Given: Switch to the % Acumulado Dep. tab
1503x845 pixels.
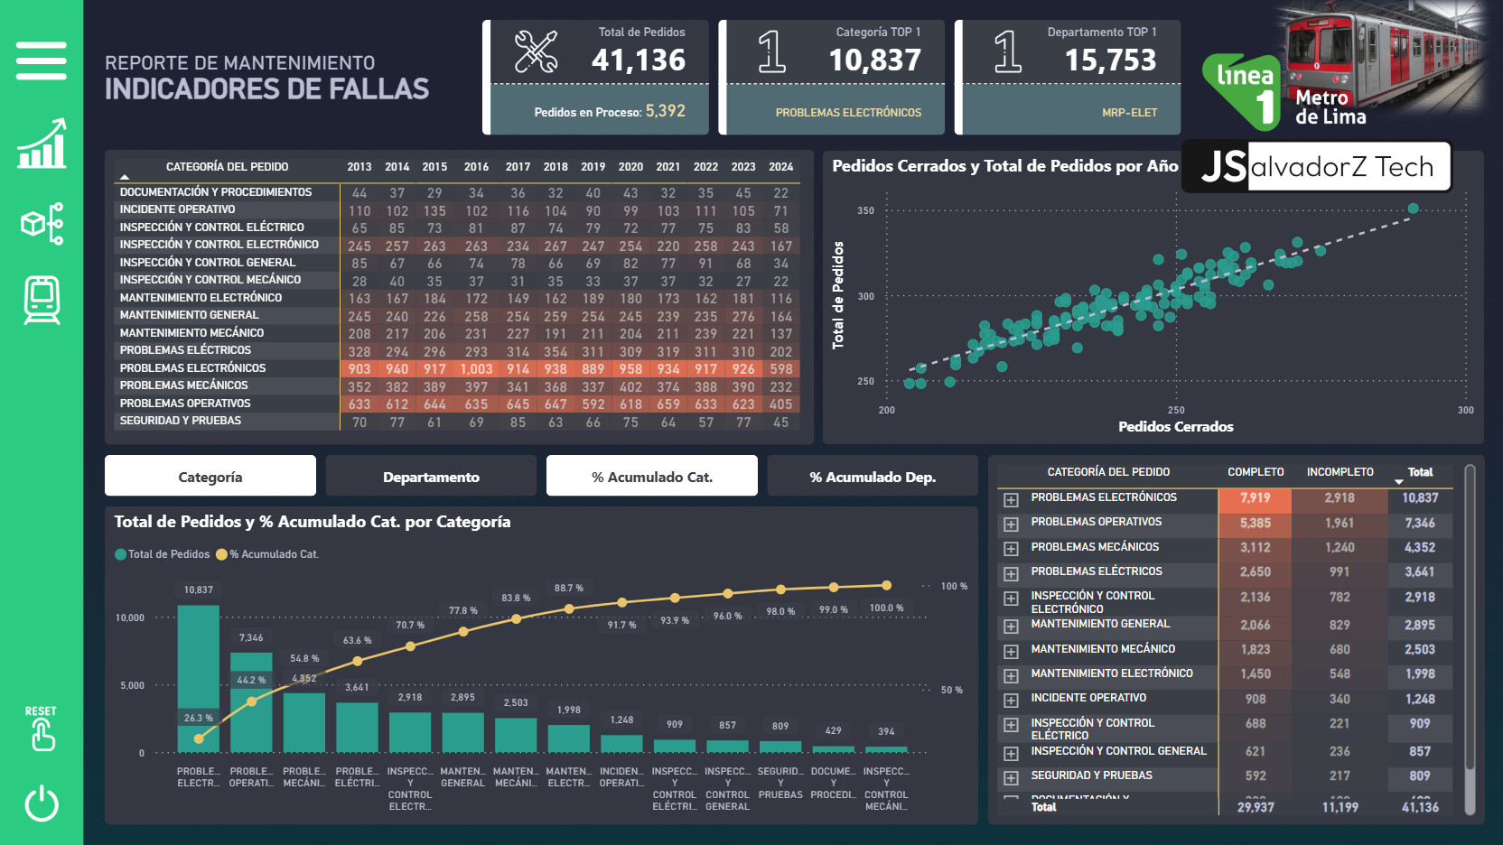Looking at the screenshot, I should pyautogui.click(x=872, y=477).
